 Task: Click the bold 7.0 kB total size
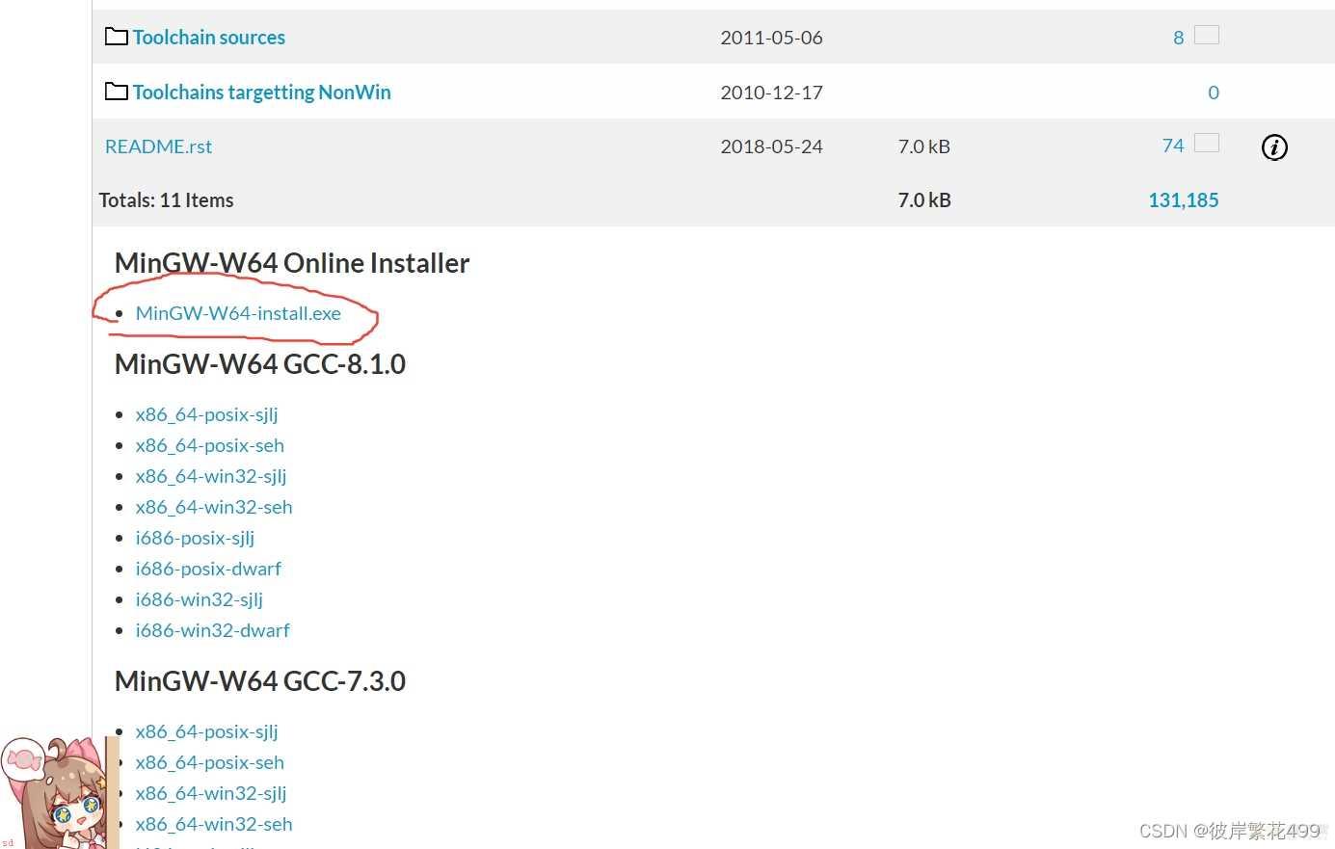(924, 200)
